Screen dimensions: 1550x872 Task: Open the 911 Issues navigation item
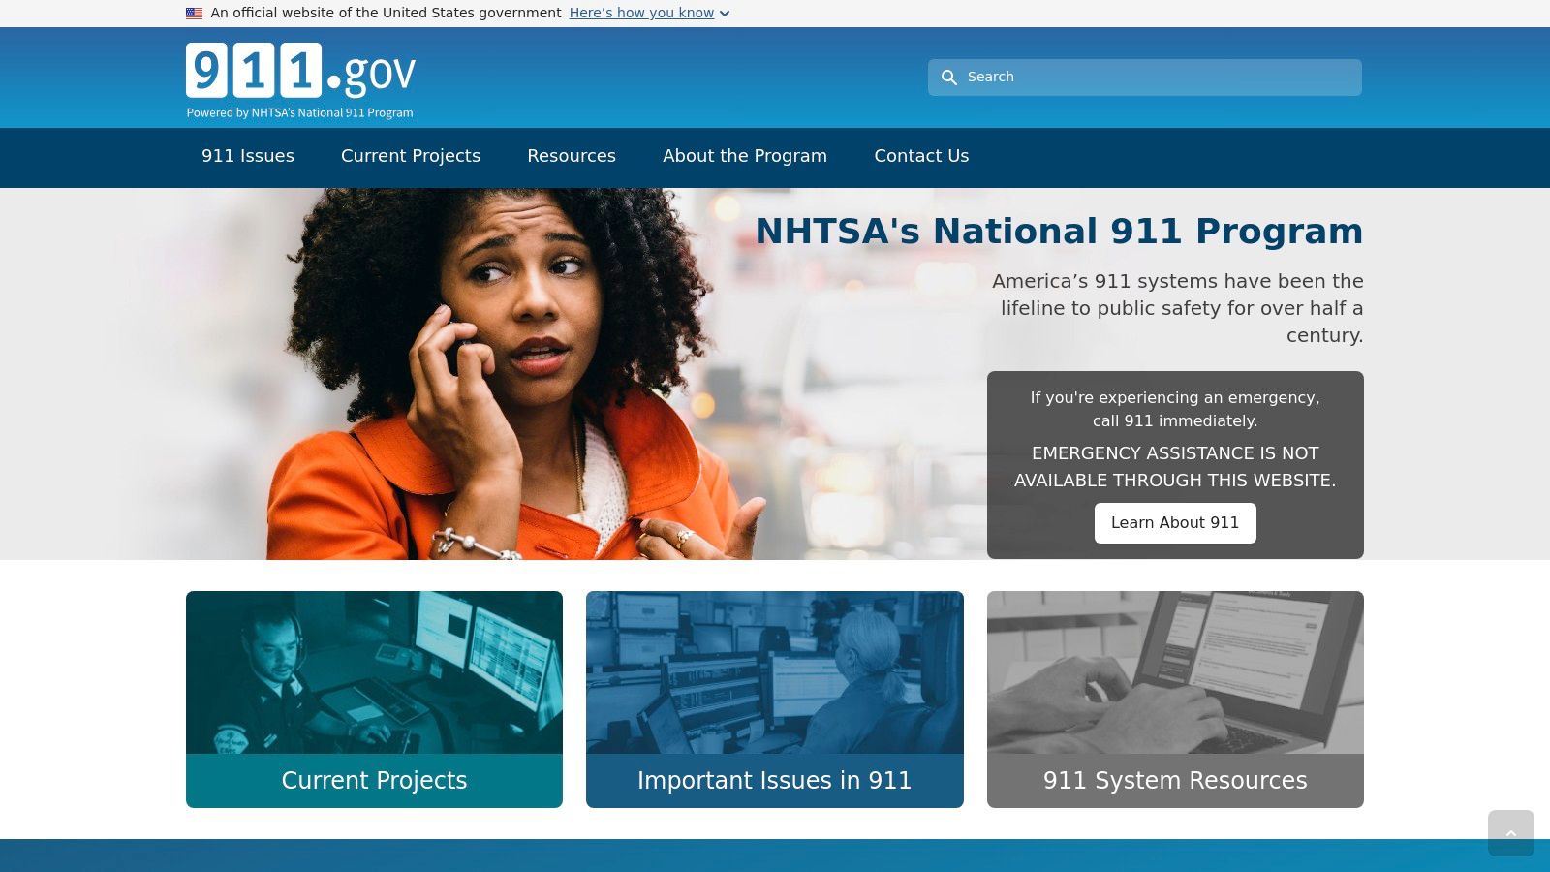pos(248,156)
